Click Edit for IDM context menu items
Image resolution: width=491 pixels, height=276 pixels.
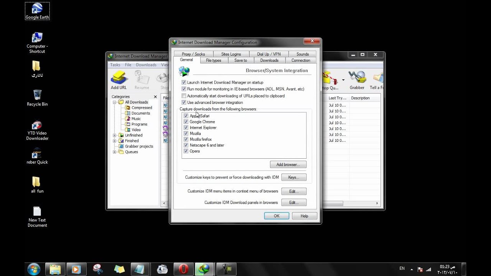pyautogui.click(x=294, y=191)
